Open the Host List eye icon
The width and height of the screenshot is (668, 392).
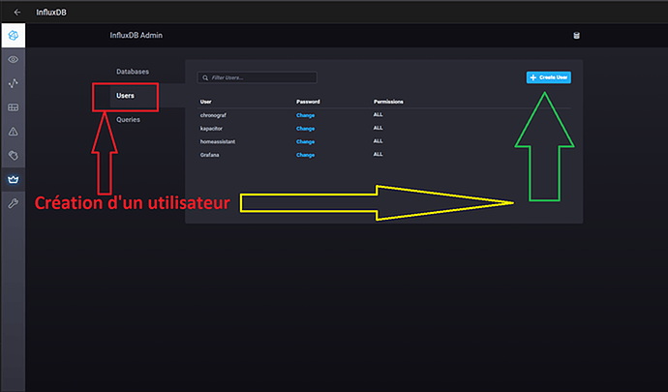click(14, 59)
